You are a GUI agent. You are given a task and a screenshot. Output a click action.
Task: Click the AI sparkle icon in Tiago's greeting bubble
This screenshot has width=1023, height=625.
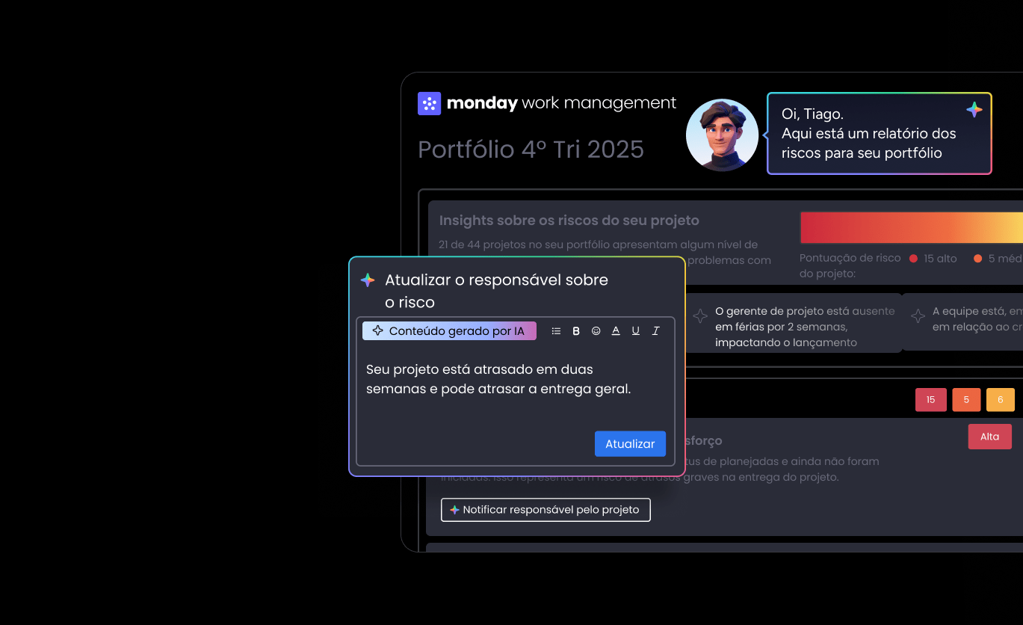[x=974, y=110]
